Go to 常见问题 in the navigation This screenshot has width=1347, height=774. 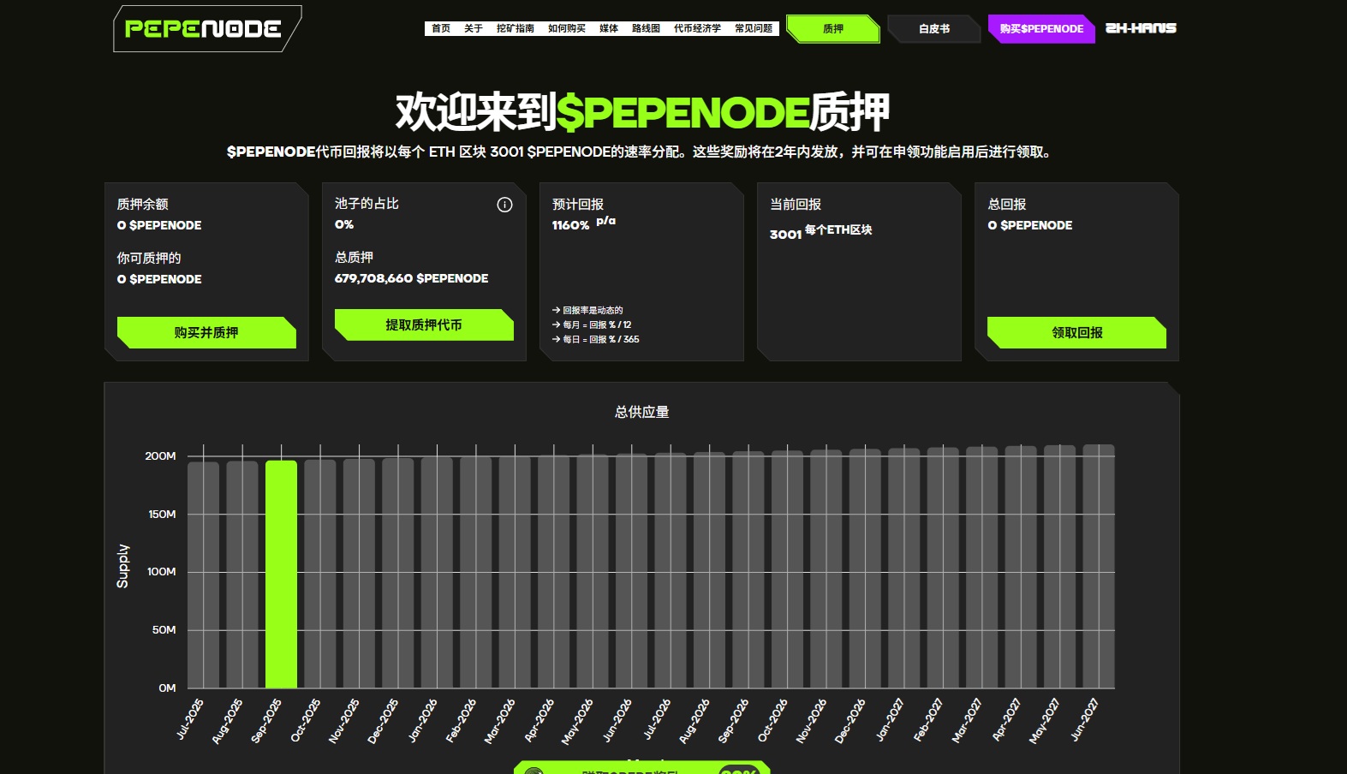754,29
